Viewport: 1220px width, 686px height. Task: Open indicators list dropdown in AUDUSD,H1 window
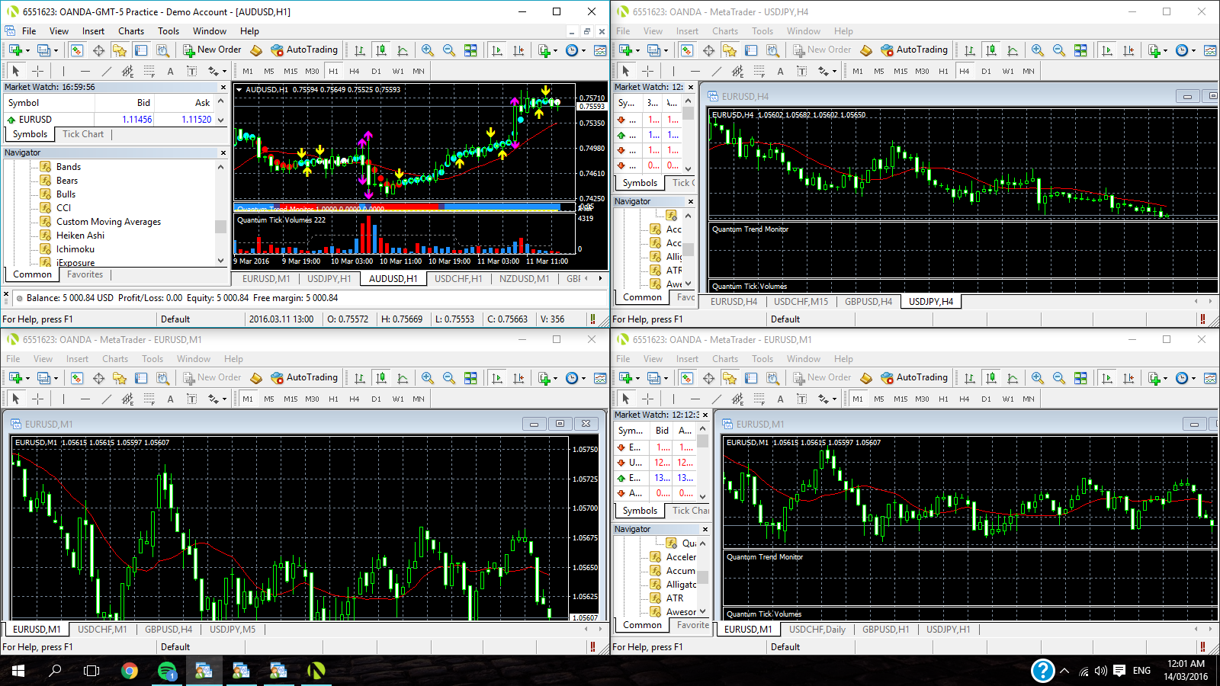[x=554, y=50]
